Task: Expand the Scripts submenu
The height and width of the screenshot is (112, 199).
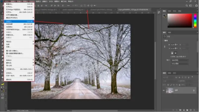Action: point(19,63)
